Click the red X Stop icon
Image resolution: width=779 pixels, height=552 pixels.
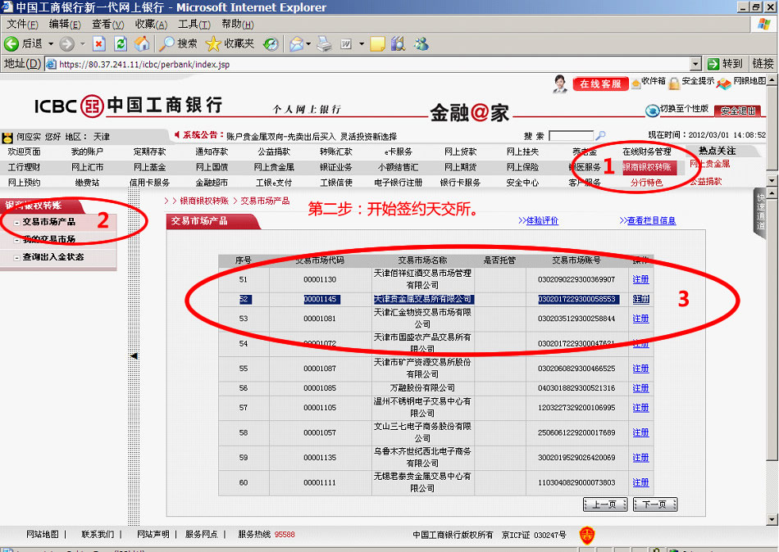tap(99, 44)
